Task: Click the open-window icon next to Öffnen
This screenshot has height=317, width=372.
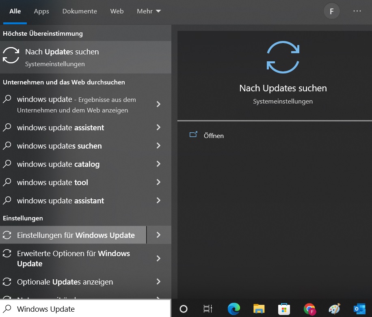Action: click(x=193, y=135)
